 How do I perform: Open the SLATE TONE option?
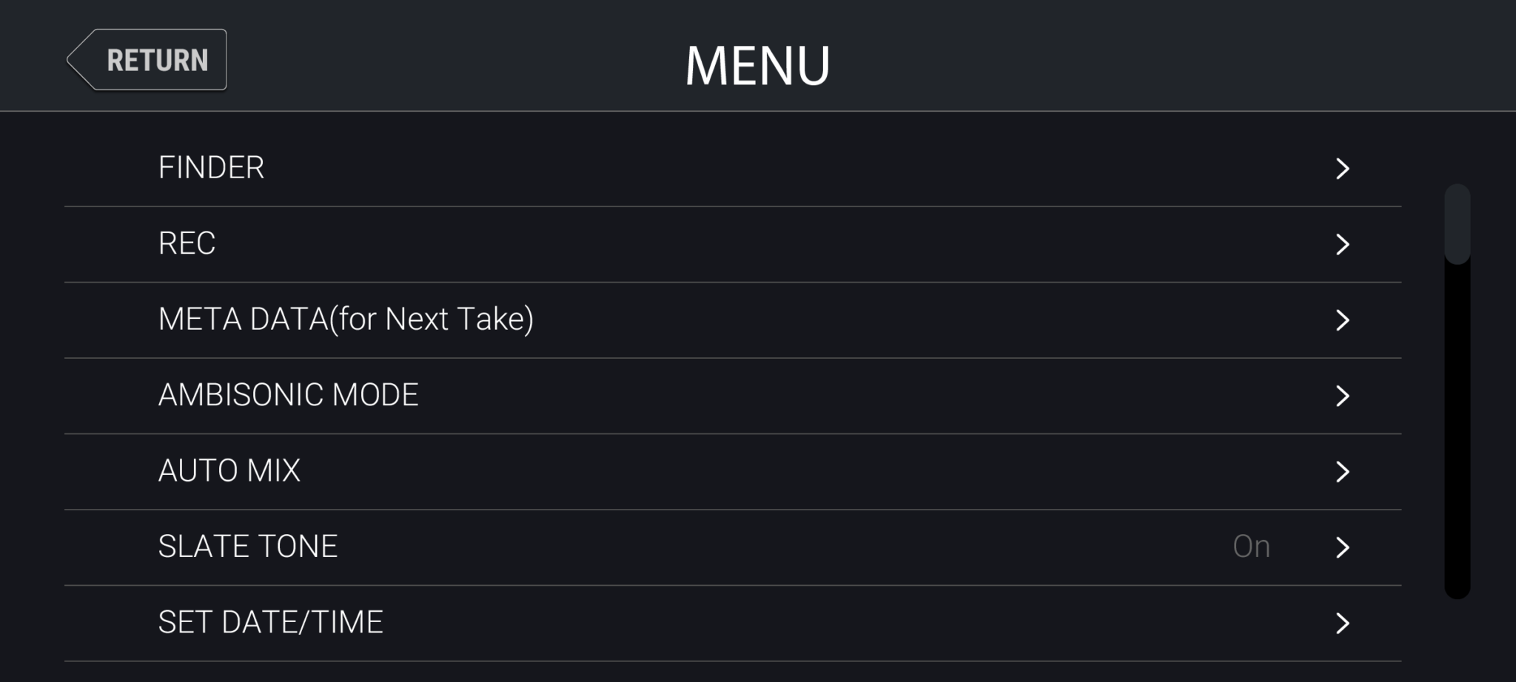point(248,547)
